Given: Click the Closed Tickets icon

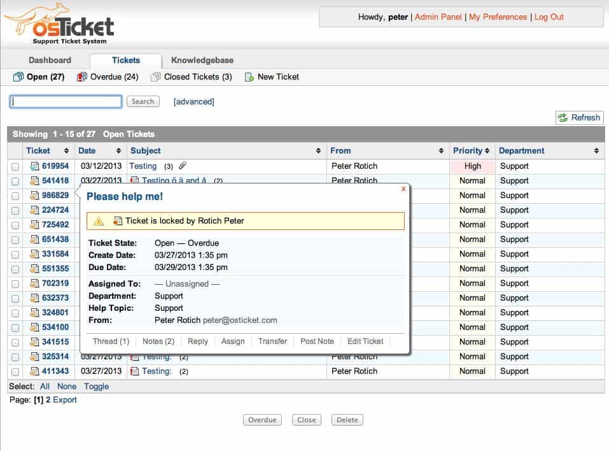Looking at the screenshot, I should [x=156, y=77].
